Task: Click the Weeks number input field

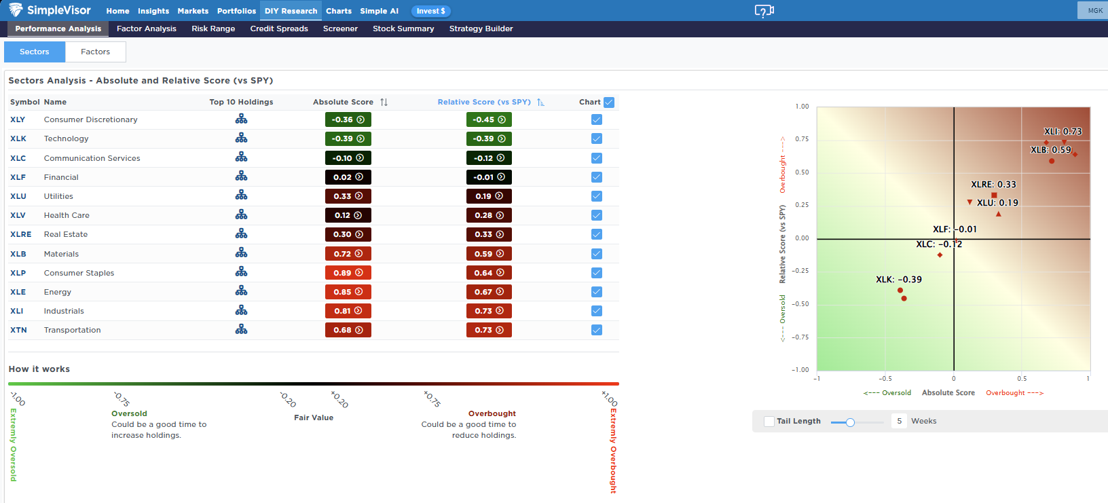Action: [900, 422]
